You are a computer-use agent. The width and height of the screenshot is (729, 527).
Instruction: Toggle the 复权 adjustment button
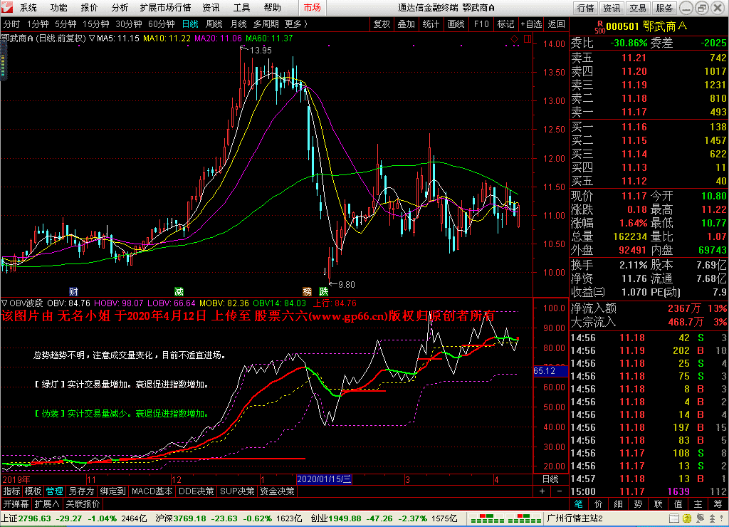click(382, 24)
